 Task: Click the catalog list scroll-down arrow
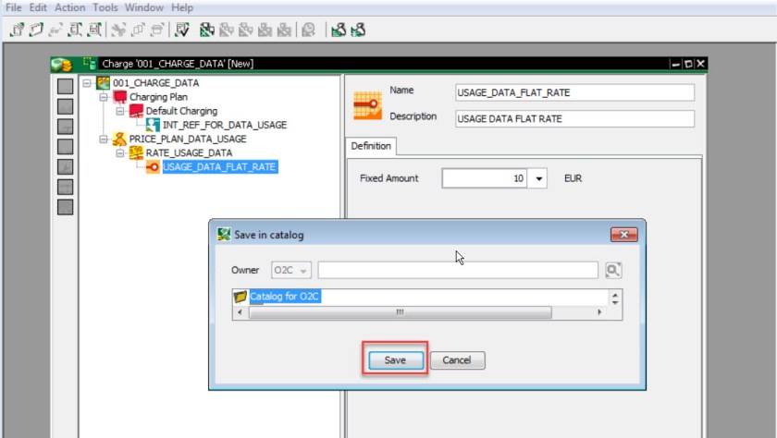pyautogui.click(x=615, y=302)
